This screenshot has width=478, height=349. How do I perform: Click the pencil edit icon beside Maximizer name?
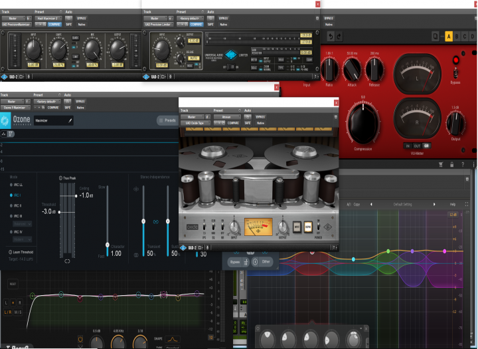(x=70, y=120)
